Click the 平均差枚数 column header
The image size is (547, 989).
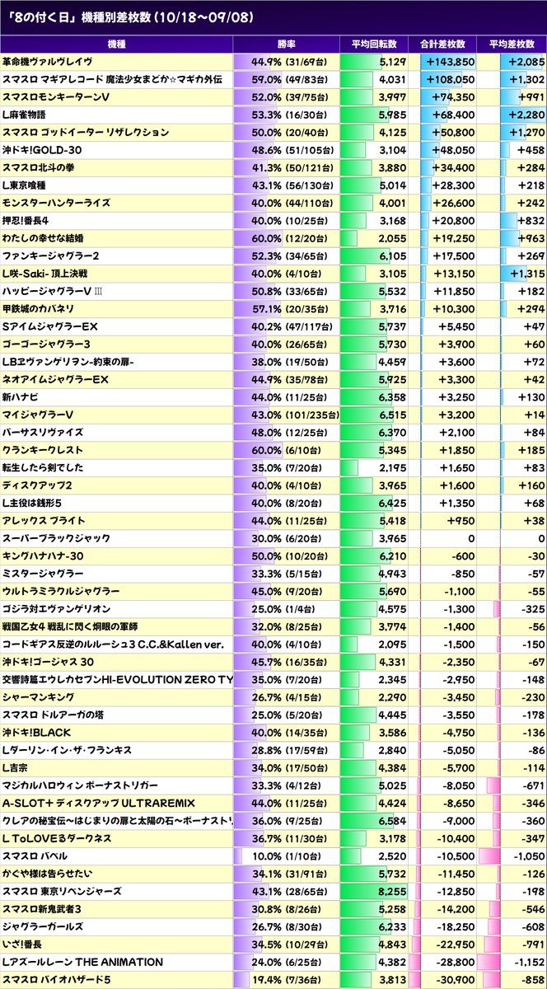(x=512, y=44)
